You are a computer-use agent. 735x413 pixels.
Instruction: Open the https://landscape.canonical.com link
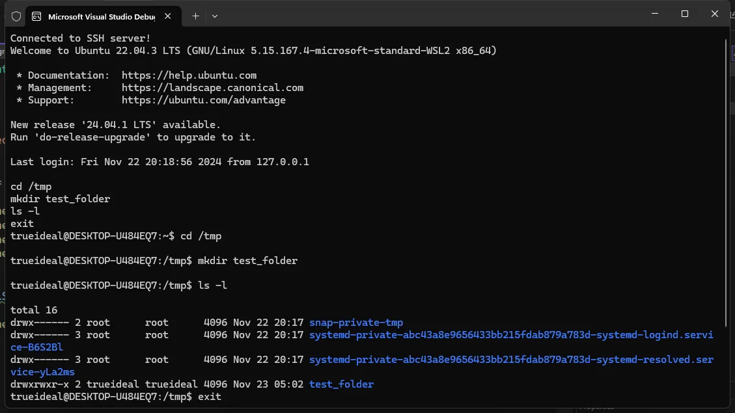point(212,88)
